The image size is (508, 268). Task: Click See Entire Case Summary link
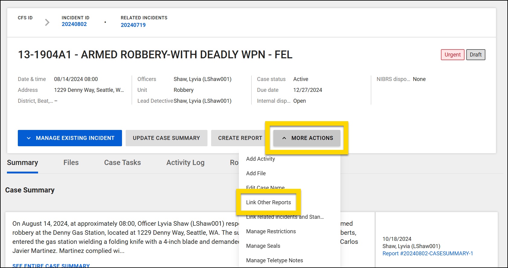click(51, 266)
